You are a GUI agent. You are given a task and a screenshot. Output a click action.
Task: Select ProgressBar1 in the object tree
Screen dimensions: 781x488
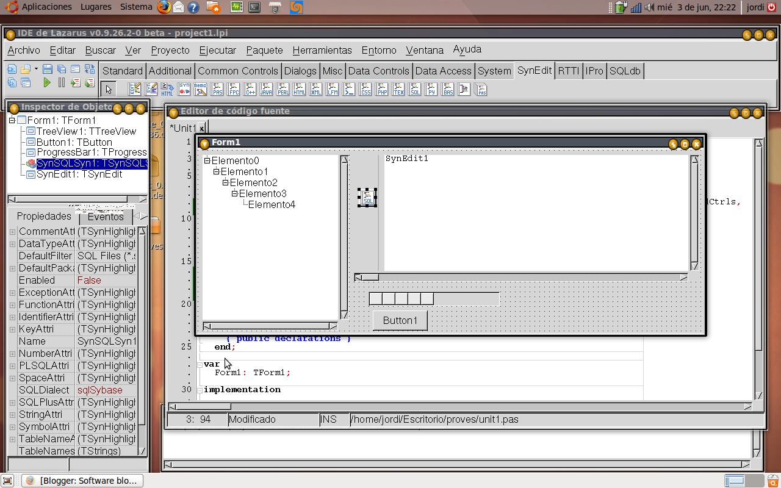coord(92,152)
